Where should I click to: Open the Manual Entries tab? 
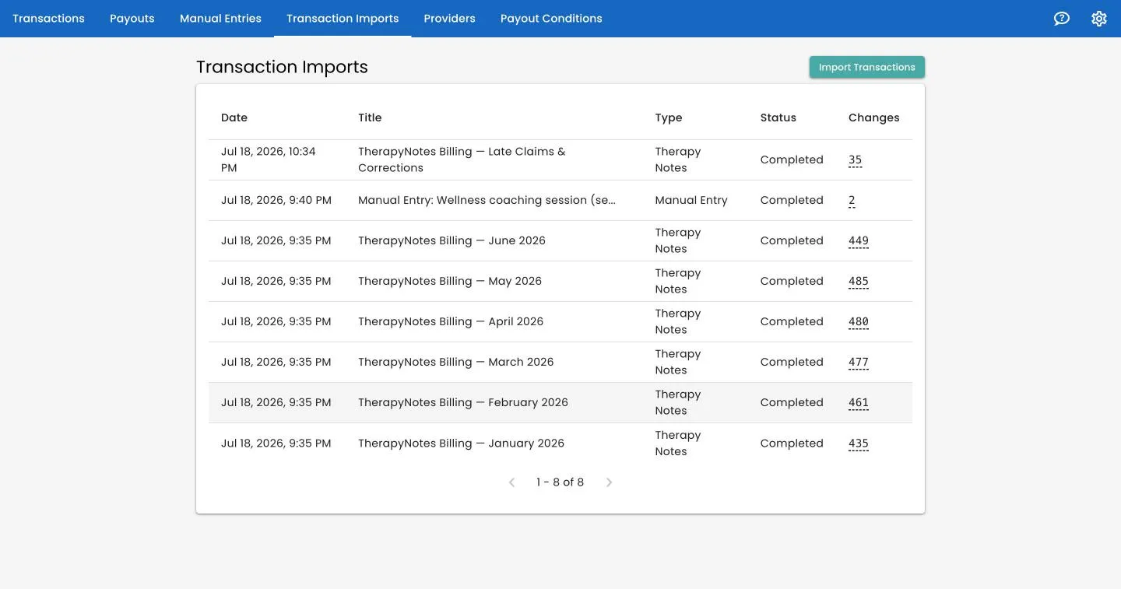220,19
